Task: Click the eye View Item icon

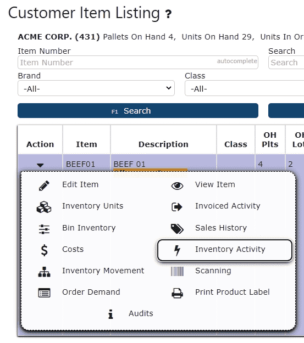Action: (x=177, y=185)
